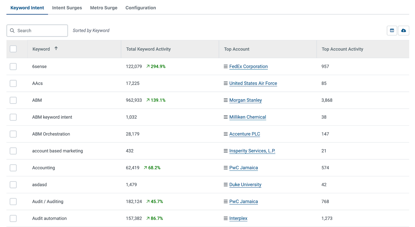Image resolution: width=415 pixels, height=227 pixels.
Task: Check the Accounting row checkbox
Action: 13,168
